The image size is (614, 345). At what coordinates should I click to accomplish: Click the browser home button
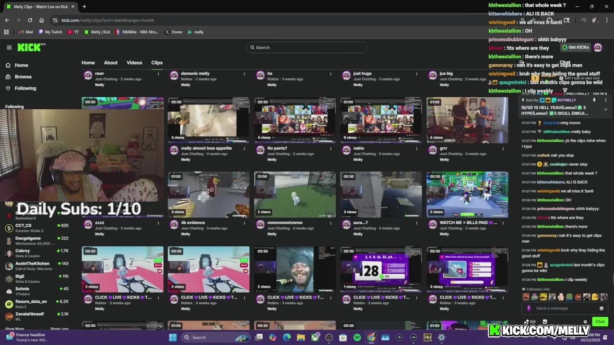click(41, 20)
